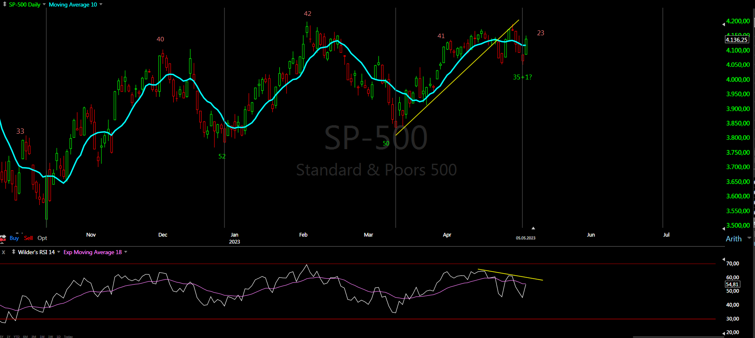Click the current price label 4.136,25
755x338 pixels.
tap(737, 40)
